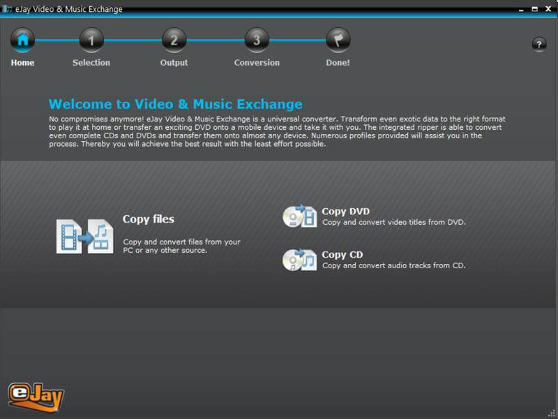558x419 pixels.
Task: Switch to the Selection step label
Action: click(x=91, y=62)
